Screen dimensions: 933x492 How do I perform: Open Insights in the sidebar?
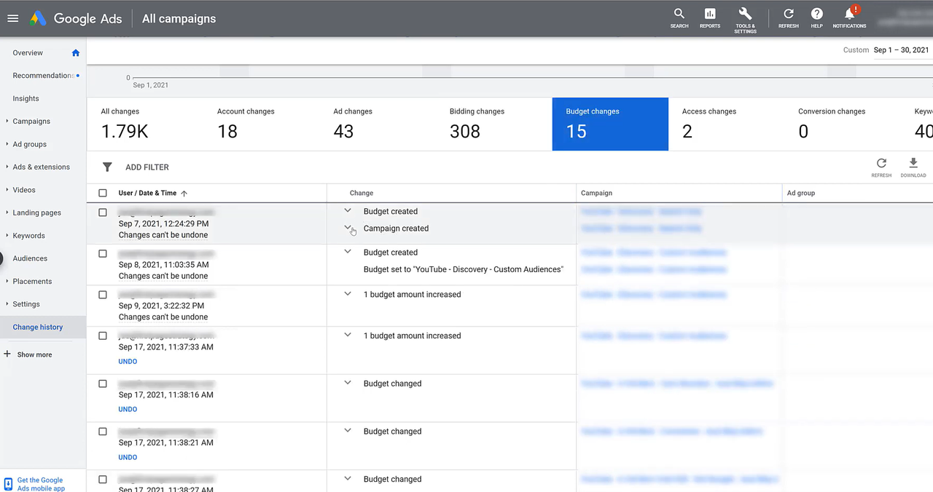click(x=26, y=98)
